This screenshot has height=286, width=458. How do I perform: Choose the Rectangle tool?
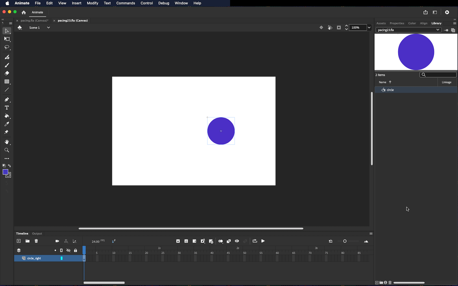pos(7,82)
